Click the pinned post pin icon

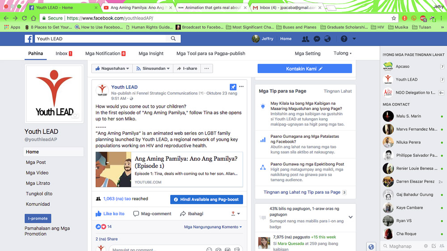[233, 87]
